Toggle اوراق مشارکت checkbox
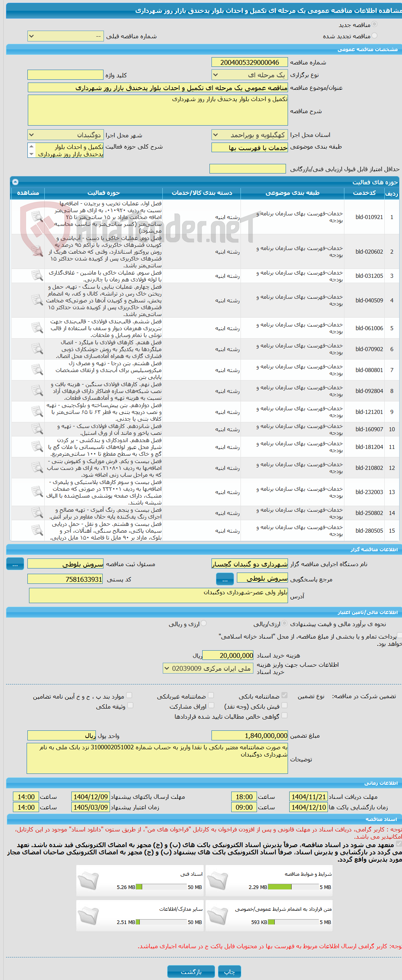 point(211,705)
